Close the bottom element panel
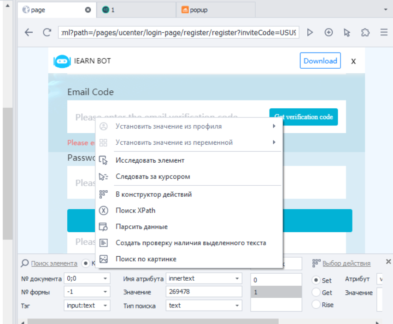Viewport: 393px width, 324px height. tap(388, 262)
